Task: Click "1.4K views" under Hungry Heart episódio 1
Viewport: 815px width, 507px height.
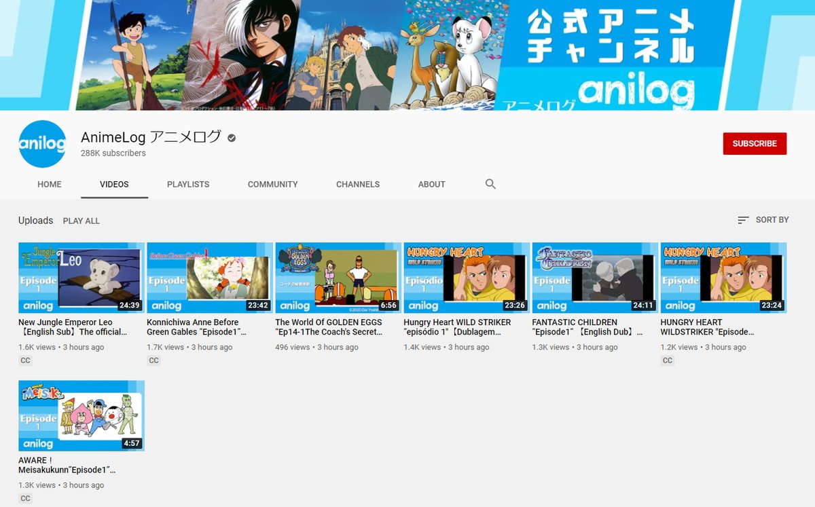Action: tap(422, 347)
